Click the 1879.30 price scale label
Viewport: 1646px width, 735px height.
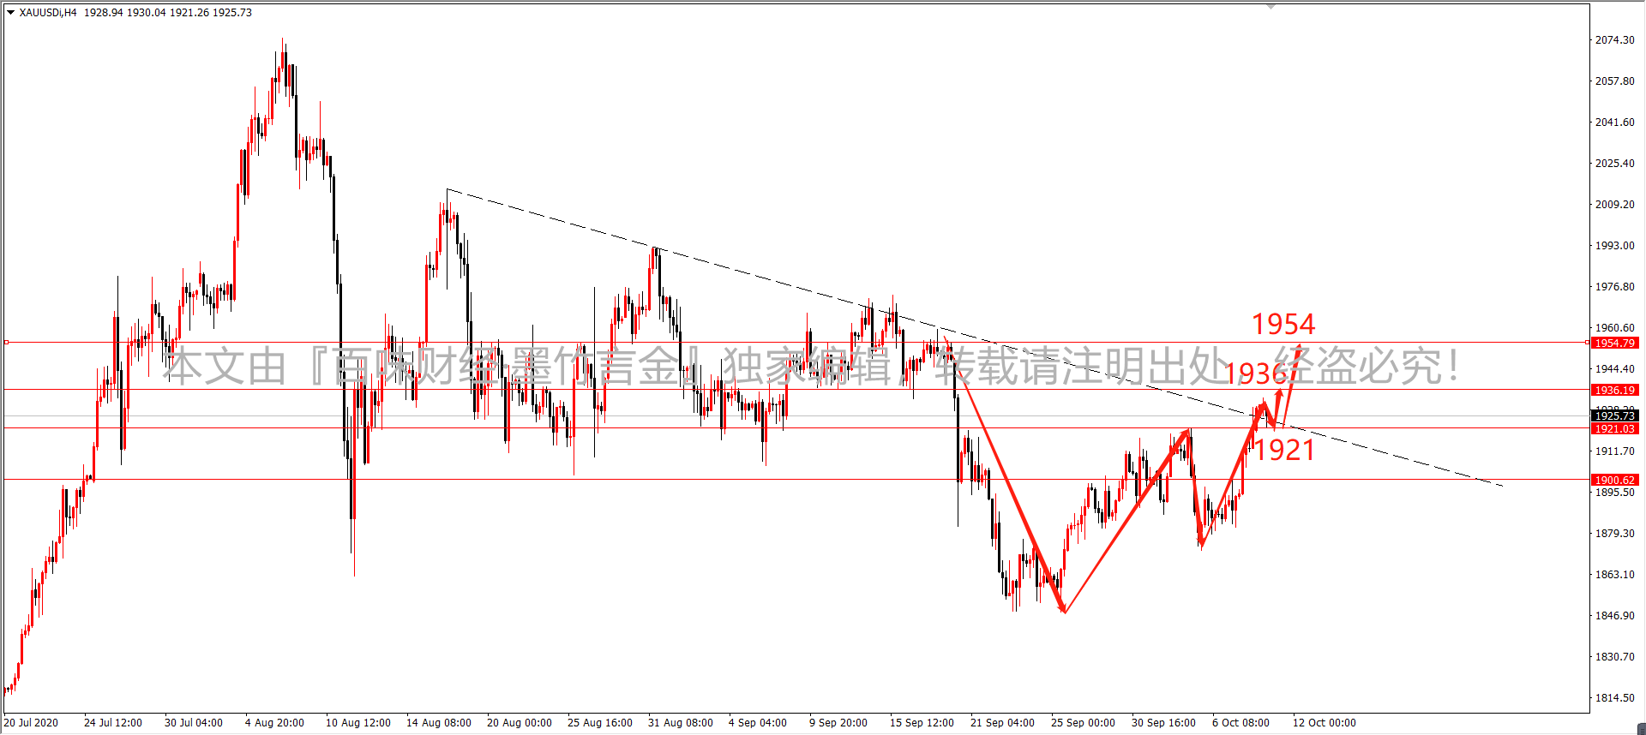(x=1614, y=534)
